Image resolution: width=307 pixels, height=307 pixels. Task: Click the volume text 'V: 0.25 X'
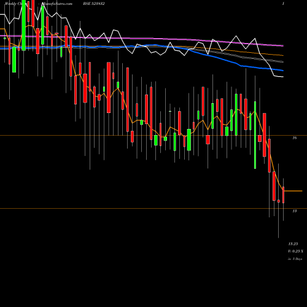pyautogui.click(x=296, y=251)
